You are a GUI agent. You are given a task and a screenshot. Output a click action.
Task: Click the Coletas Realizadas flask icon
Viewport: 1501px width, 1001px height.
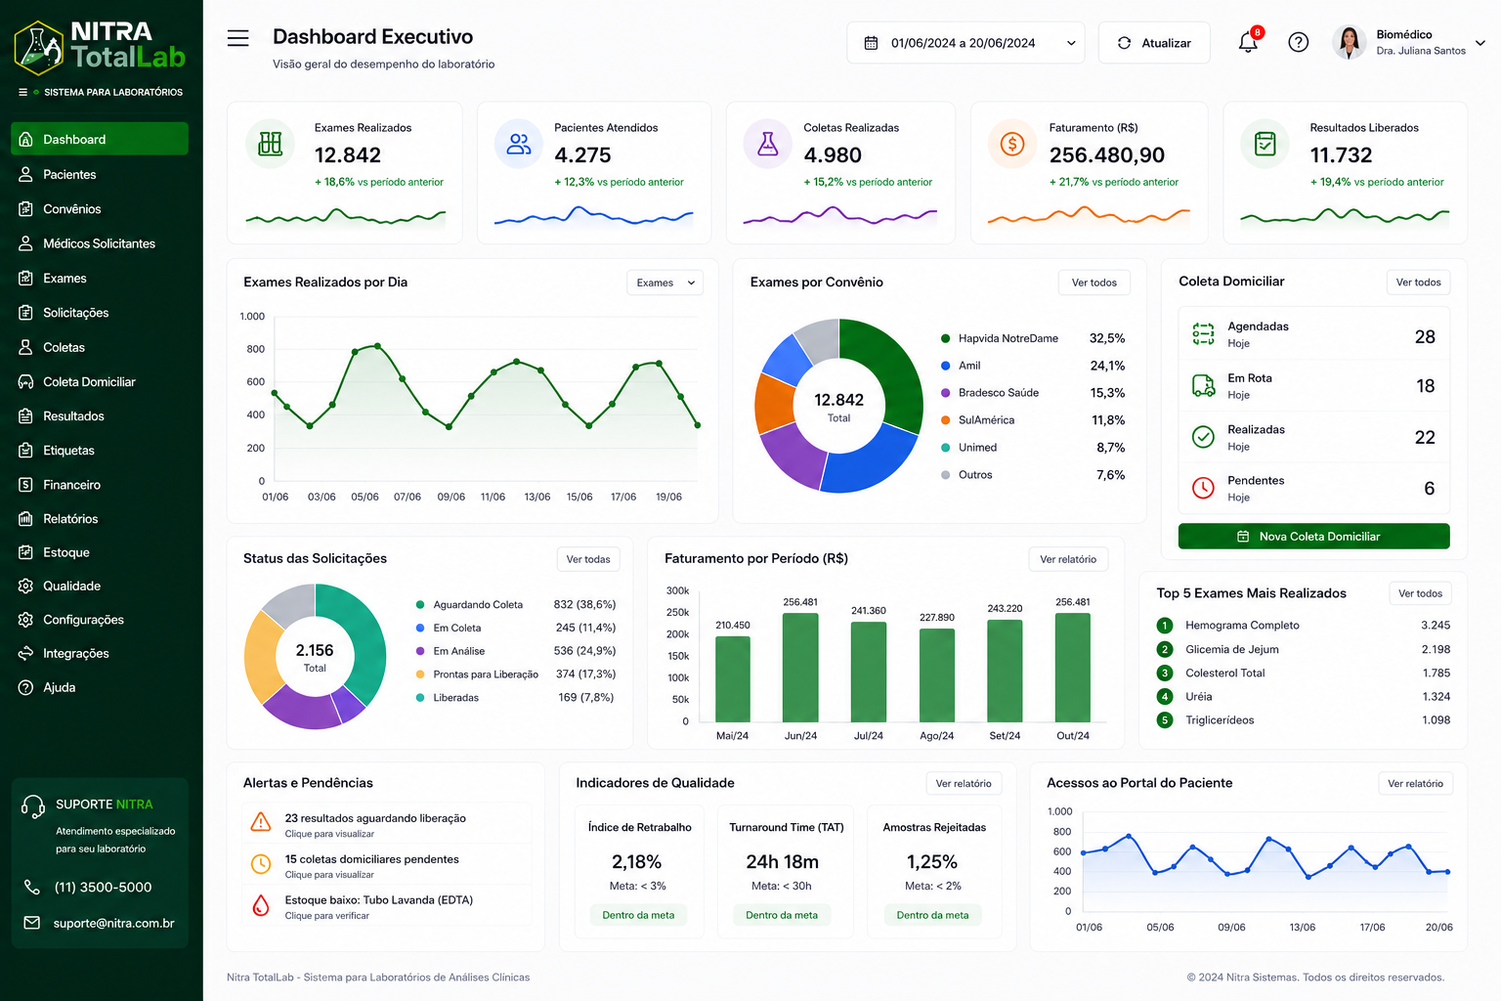click(x=768, y=144)
